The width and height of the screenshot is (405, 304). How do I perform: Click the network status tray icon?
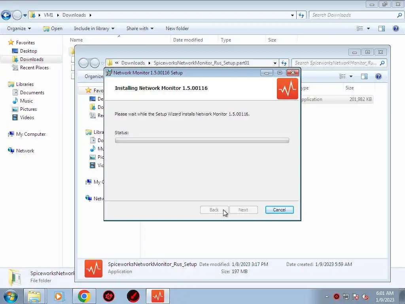click(x=346, y=296)
